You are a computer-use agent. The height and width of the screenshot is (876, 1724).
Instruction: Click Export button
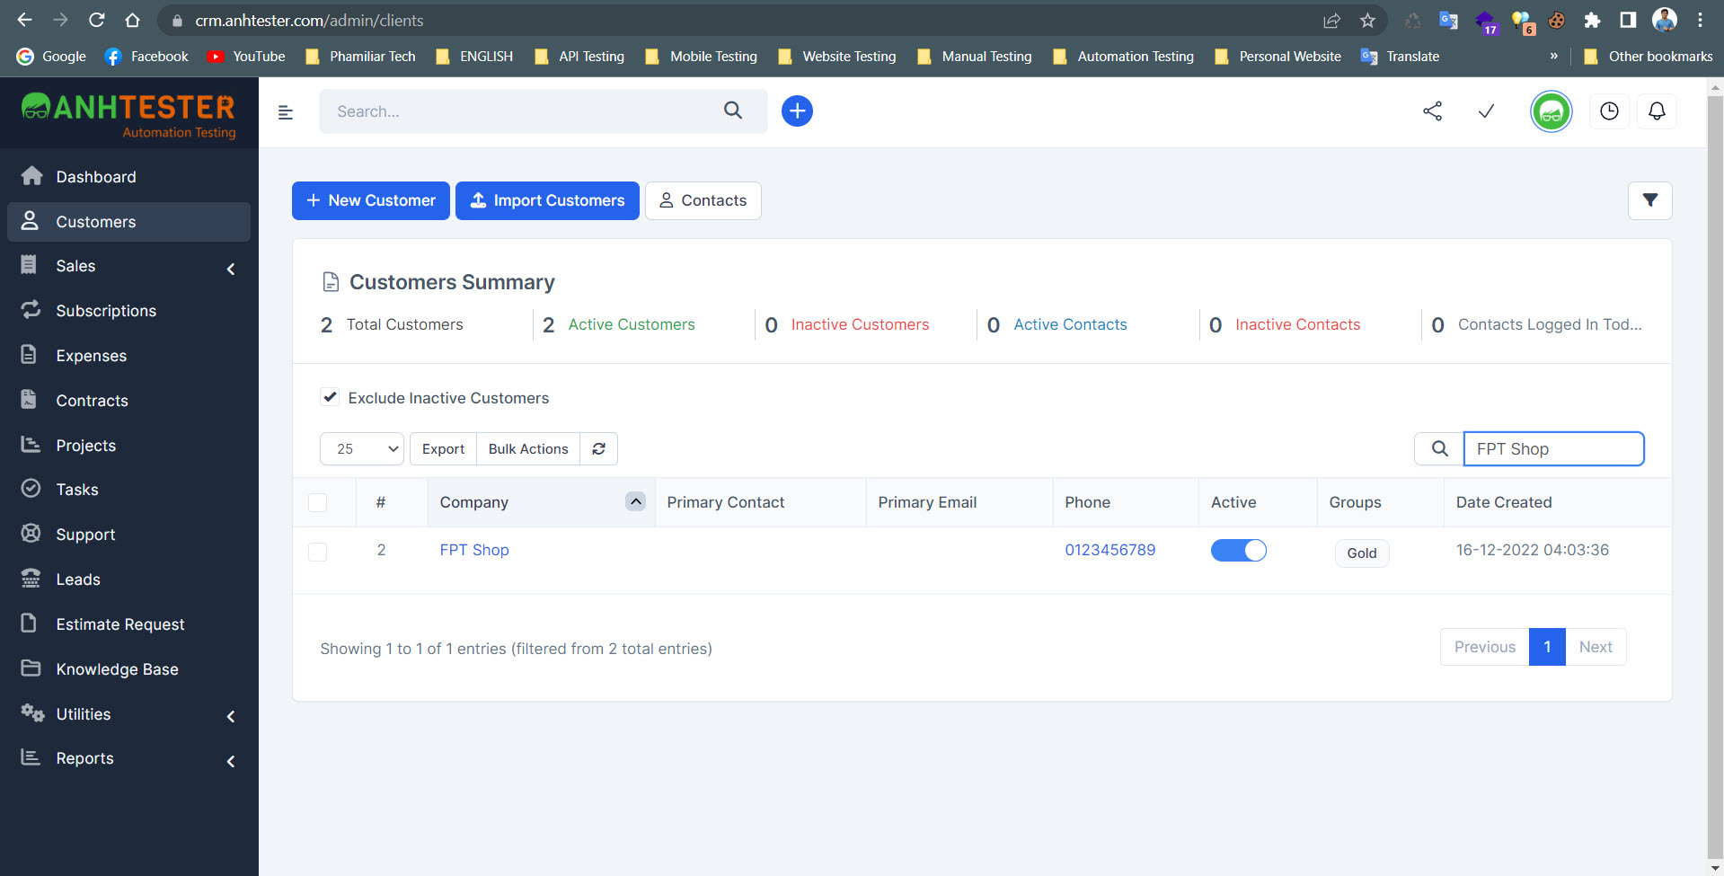[x=443, y=448]
